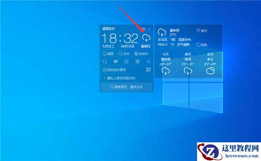
Task: Refresh weather with the 刷新 button
Action: point(202,45)
